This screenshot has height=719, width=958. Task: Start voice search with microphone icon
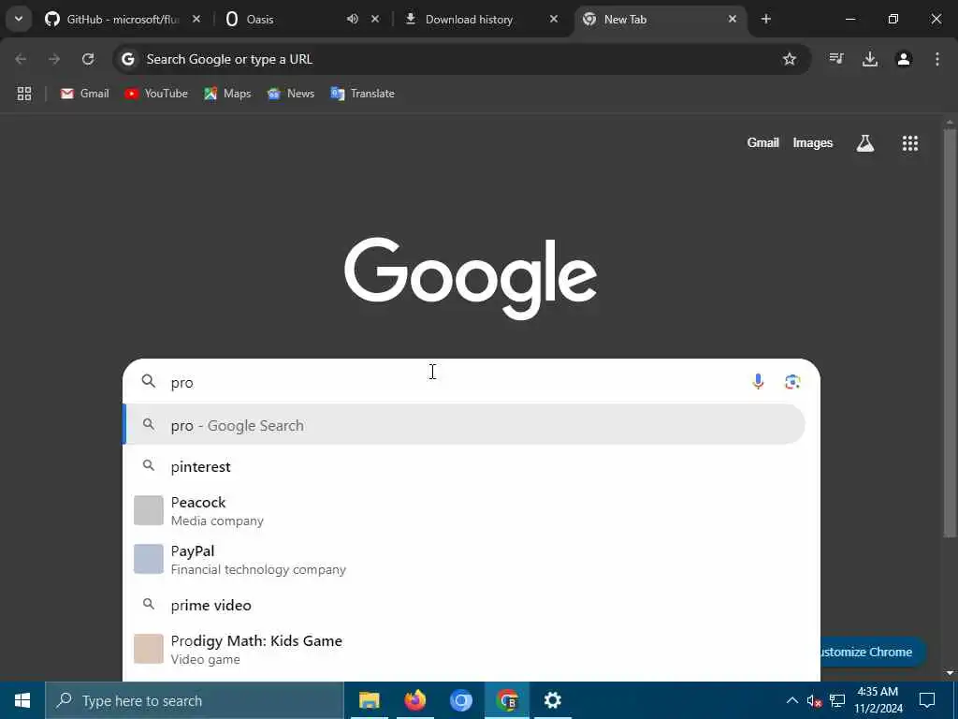758,382
